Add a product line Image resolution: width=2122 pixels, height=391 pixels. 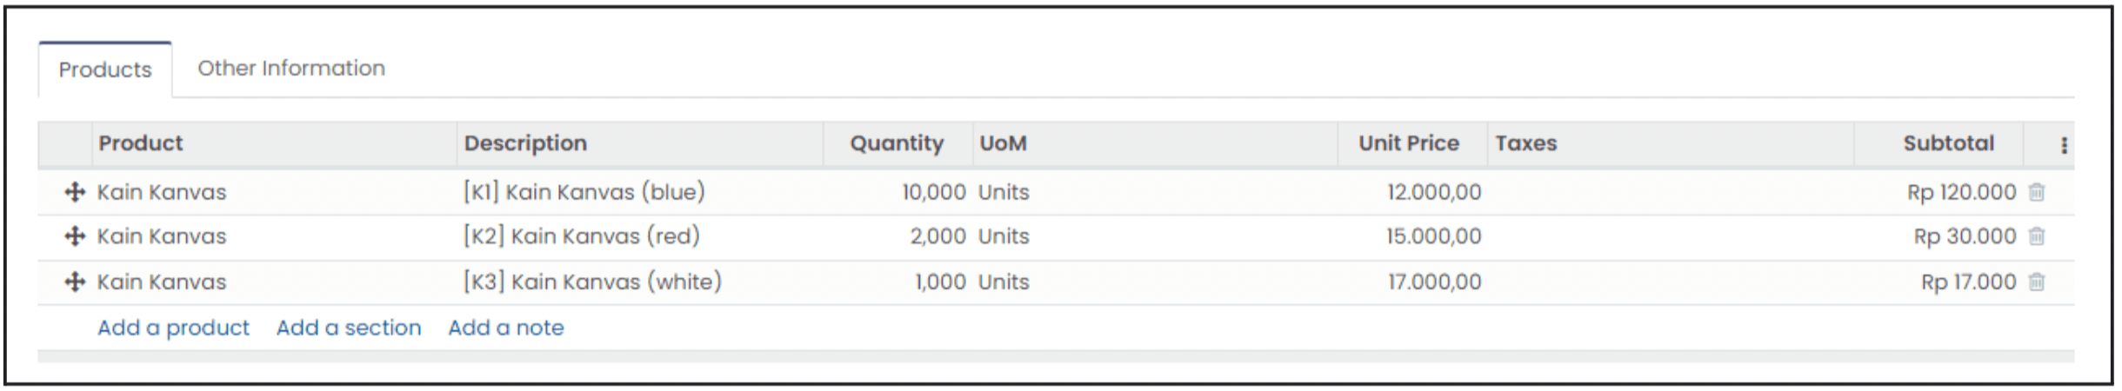pyautogui.click(x=173, y=328)
